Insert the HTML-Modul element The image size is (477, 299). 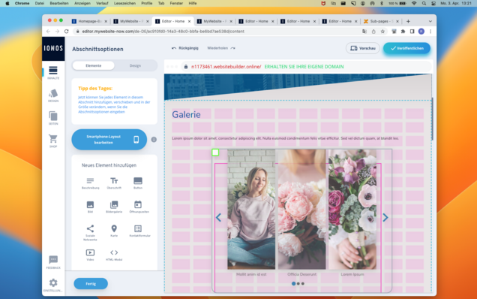tap(114, 255)
